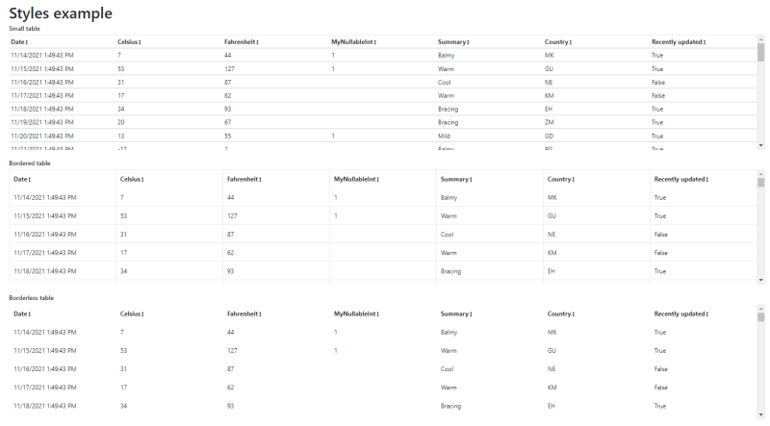Select the GU country cell in the Borderless table
Image resolution: width=770 pixels, height=426 pixels.
[552, 351]
